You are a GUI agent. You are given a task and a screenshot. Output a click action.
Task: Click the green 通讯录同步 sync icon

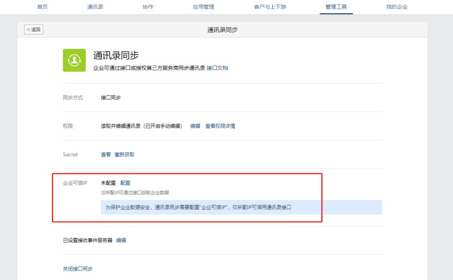click(74, 60)
